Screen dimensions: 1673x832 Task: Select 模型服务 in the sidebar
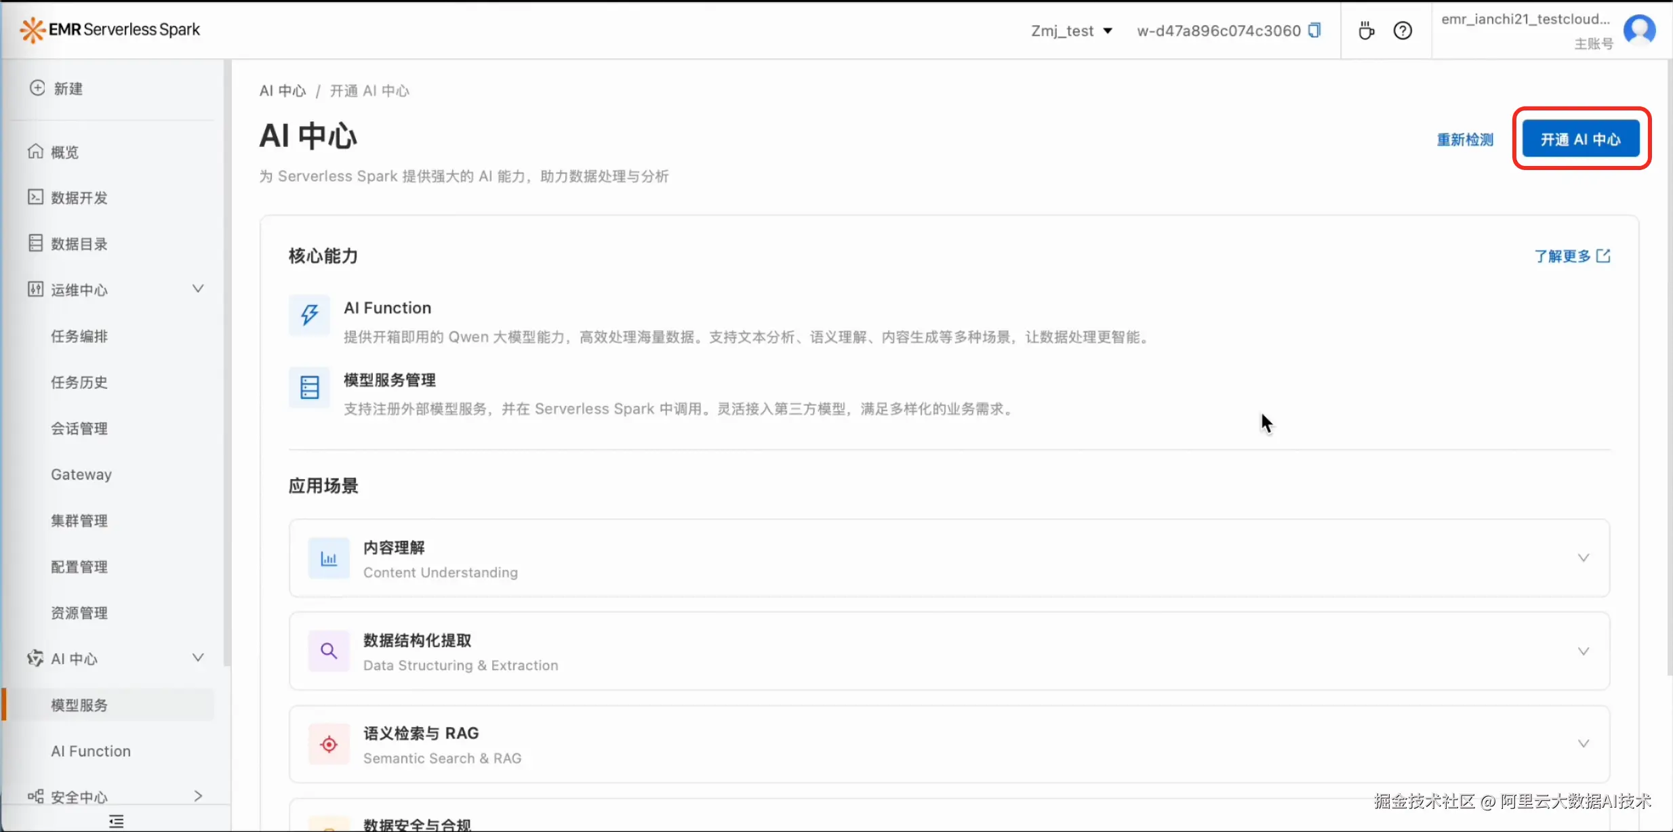(79, 705)
